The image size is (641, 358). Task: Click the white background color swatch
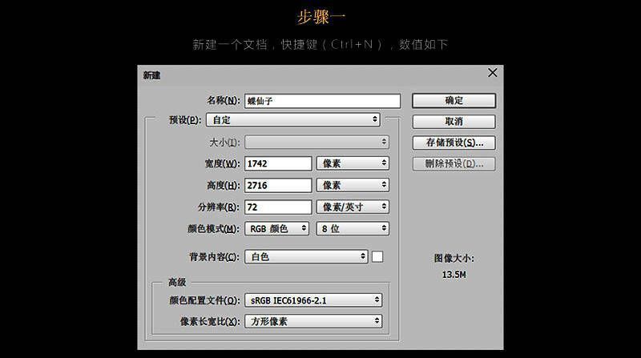(x=377, y=257)
